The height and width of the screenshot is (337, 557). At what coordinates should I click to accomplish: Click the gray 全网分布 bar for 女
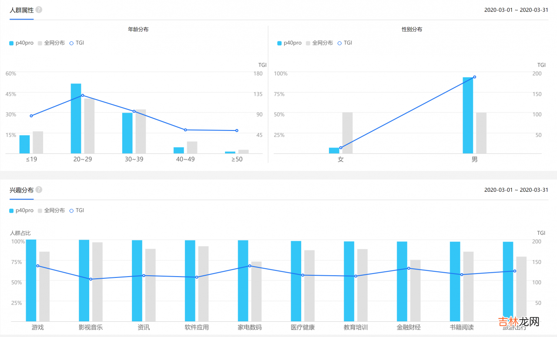point(347,133)
